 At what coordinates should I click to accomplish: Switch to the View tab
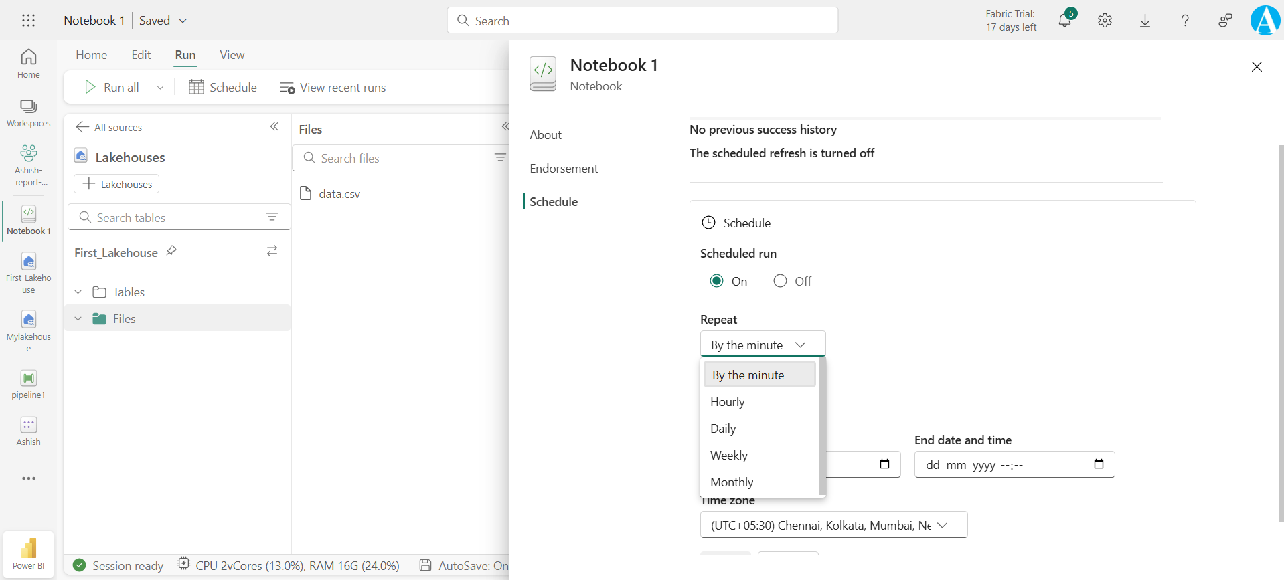tap(232, 55)
